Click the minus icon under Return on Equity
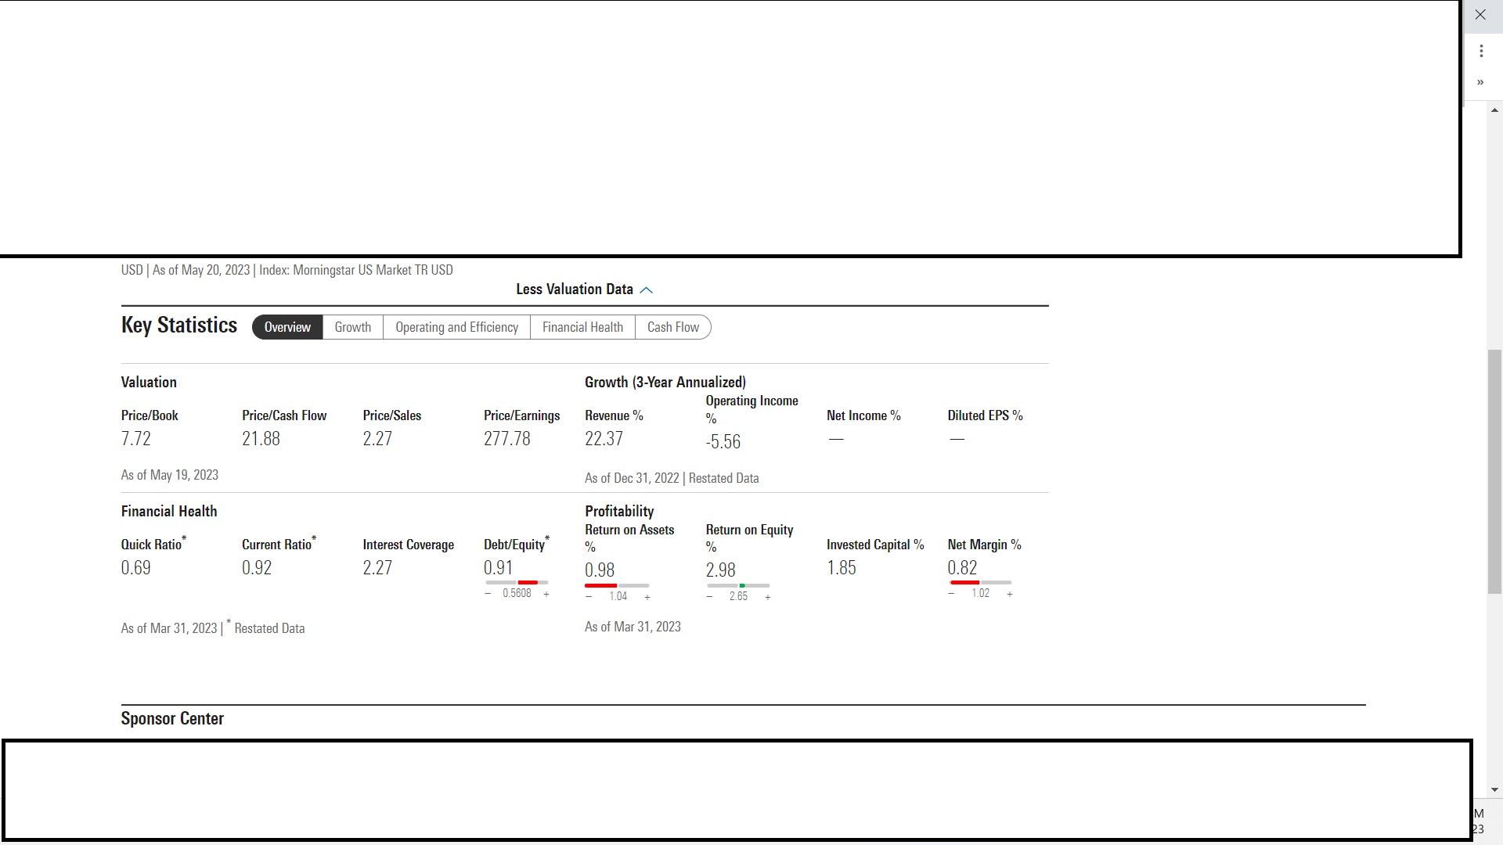The width and height of the screenshot is (1503, 845). pos(709,597)
